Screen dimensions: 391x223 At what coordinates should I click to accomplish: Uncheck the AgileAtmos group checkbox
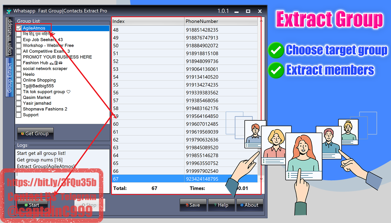tap(19, 28)
